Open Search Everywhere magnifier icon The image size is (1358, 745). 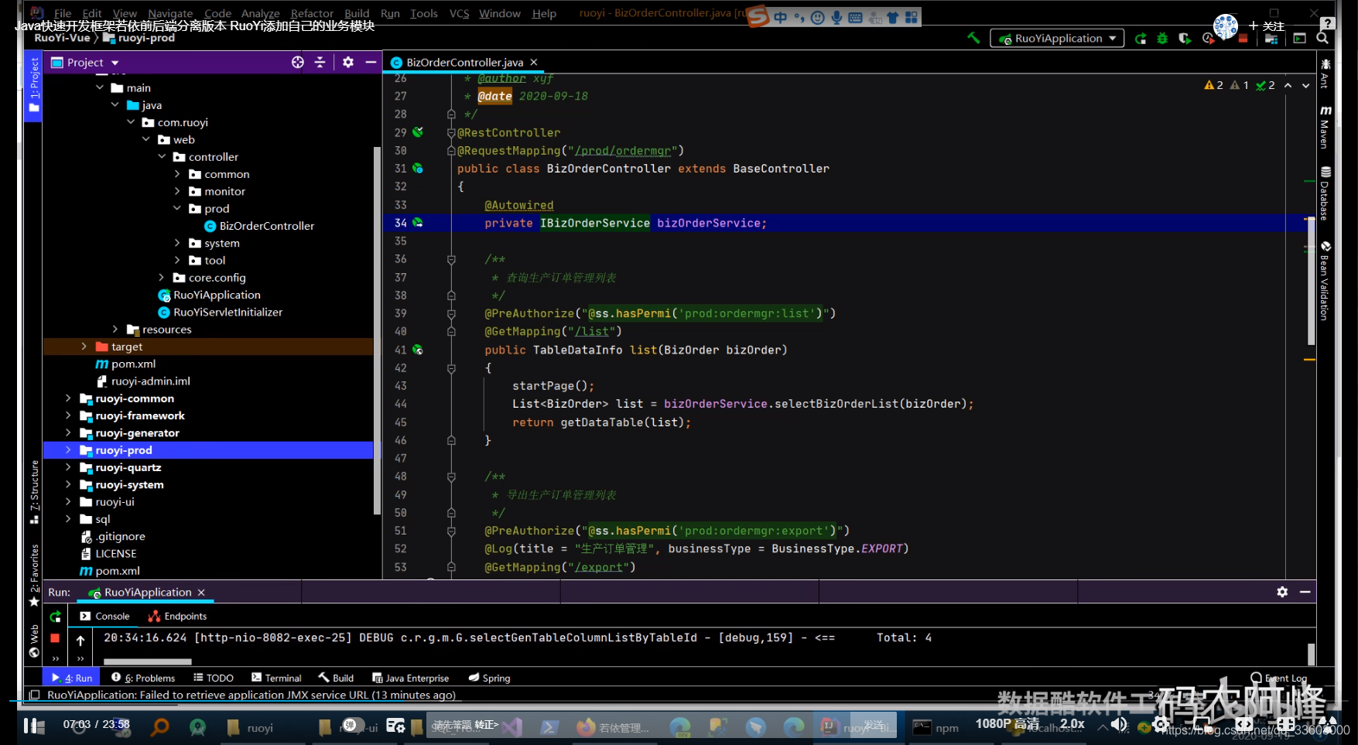point(1322,38)
